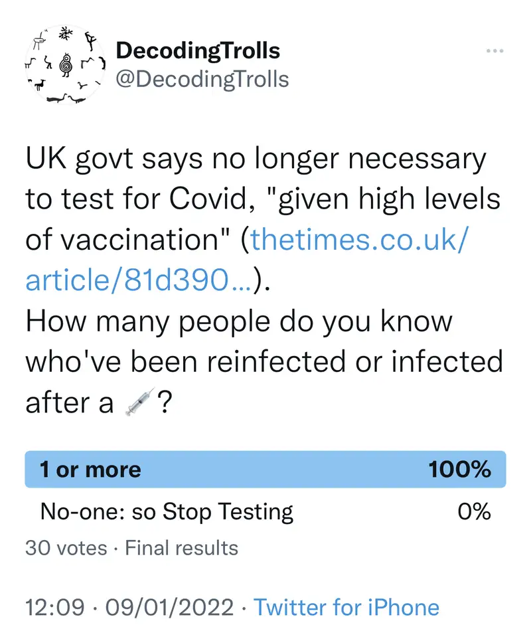Select "No-one: so Stop Testing" poll option

tap(167, 511)
